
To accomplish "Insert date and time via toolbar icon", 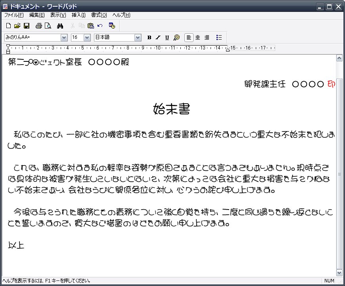I will (112, 26).
